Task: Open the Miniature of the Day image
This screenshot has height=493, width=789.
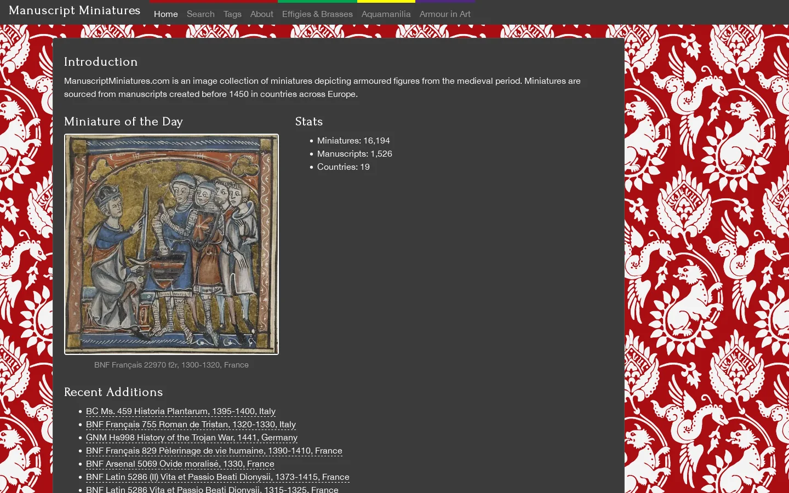Action: pyautogui.click(x=171, y=244)
